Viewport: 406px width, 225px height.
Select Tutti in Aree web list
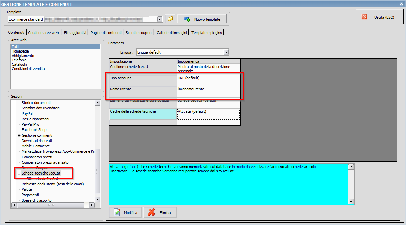pos(56,47)
